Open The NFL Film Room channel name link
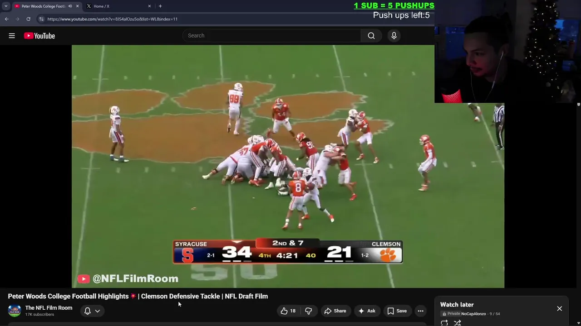Viewport: 581px width, 326px height. pyautogui.click(x=49, y=308)
